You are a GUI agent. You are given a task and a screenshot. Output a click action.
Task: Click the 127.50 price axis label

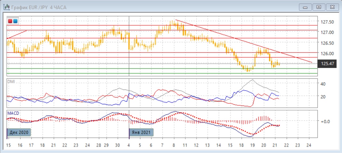click(327, 22)
